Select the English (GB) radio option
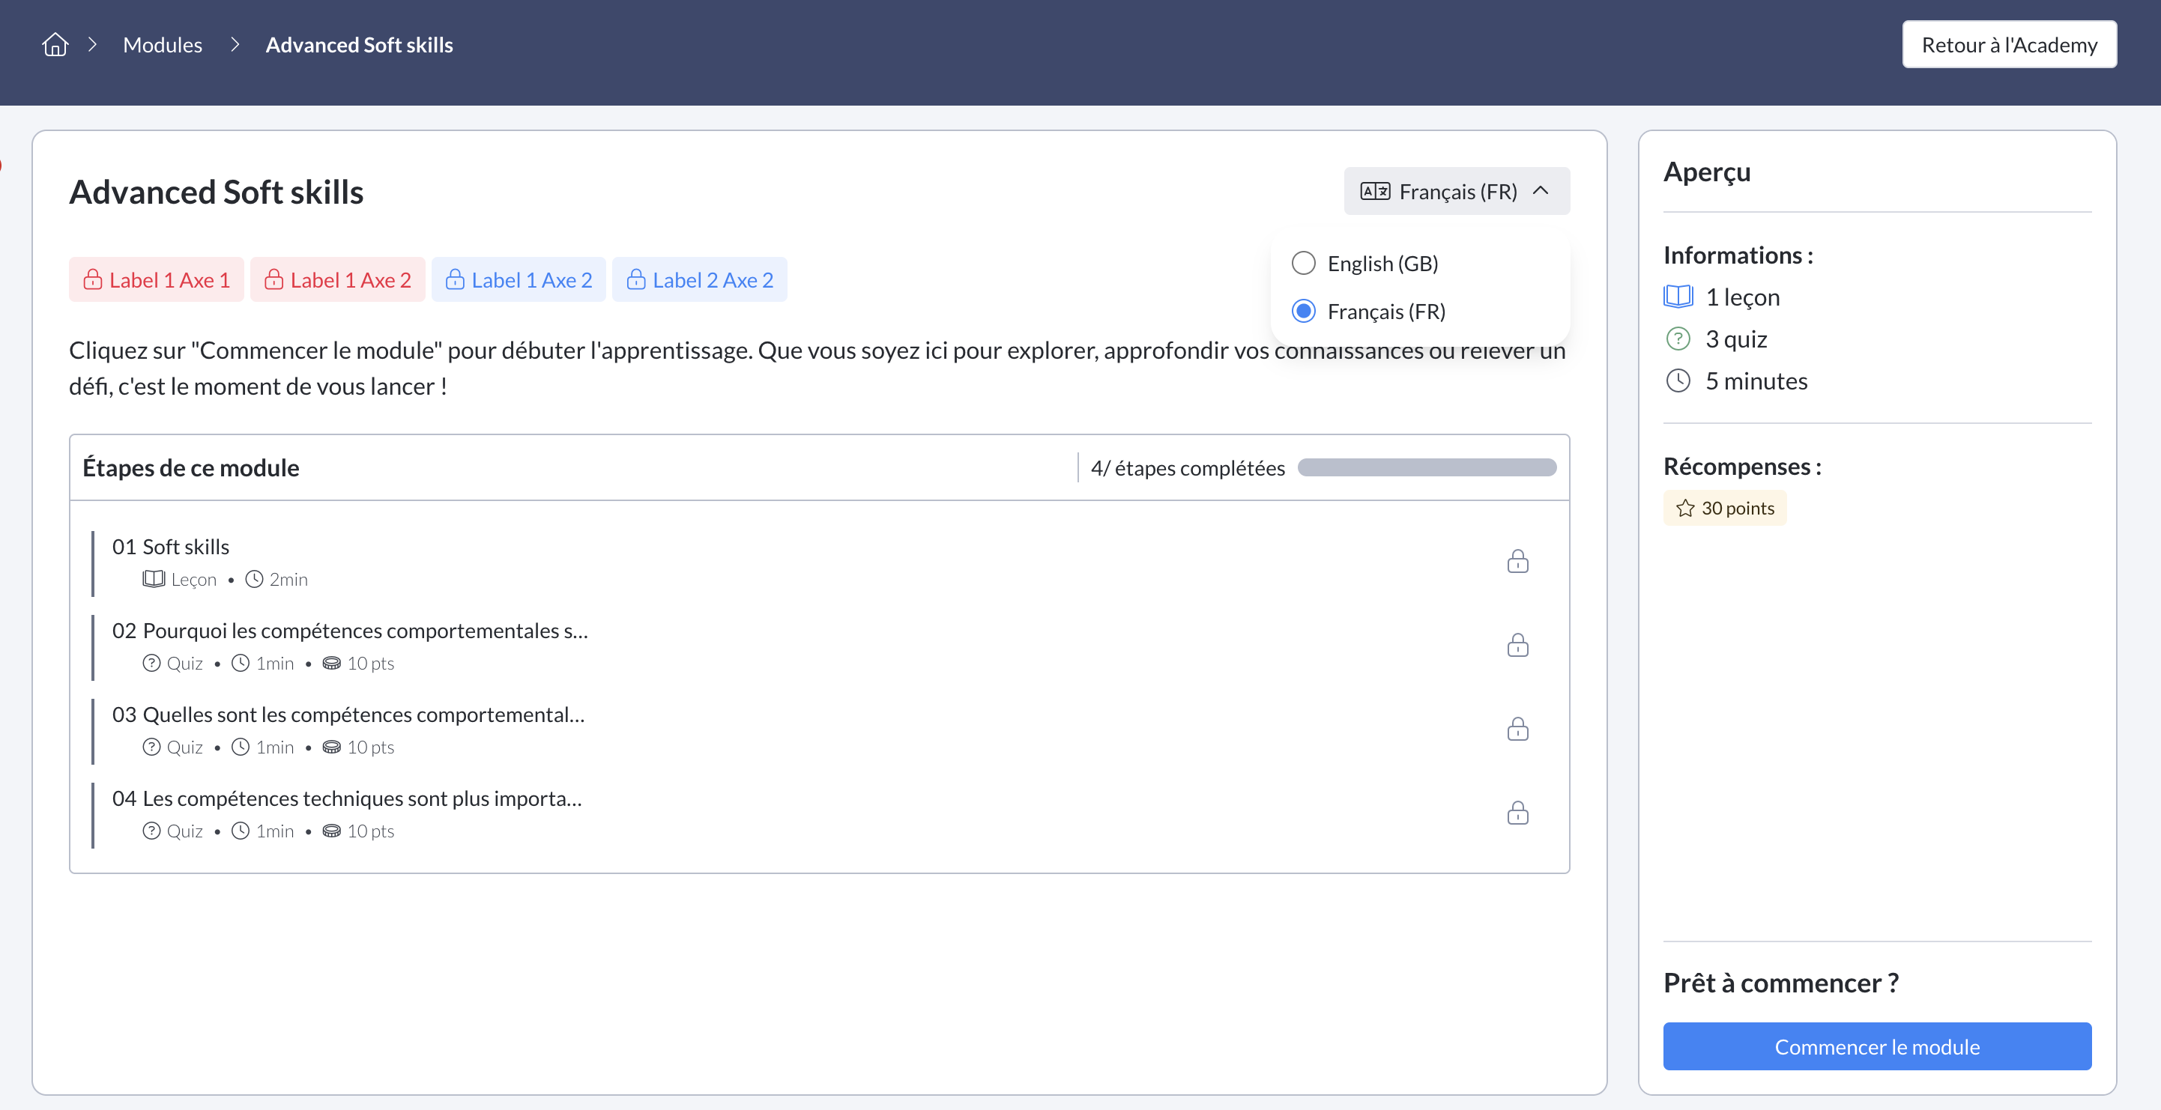The image size is (2161, 1110). (1303, 263)
